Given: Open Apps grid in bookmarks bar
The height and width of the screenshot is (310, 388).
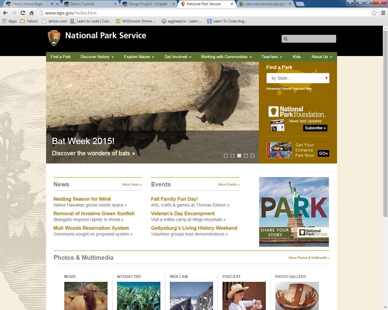Looking at the screenshot, I should [9, 21].
